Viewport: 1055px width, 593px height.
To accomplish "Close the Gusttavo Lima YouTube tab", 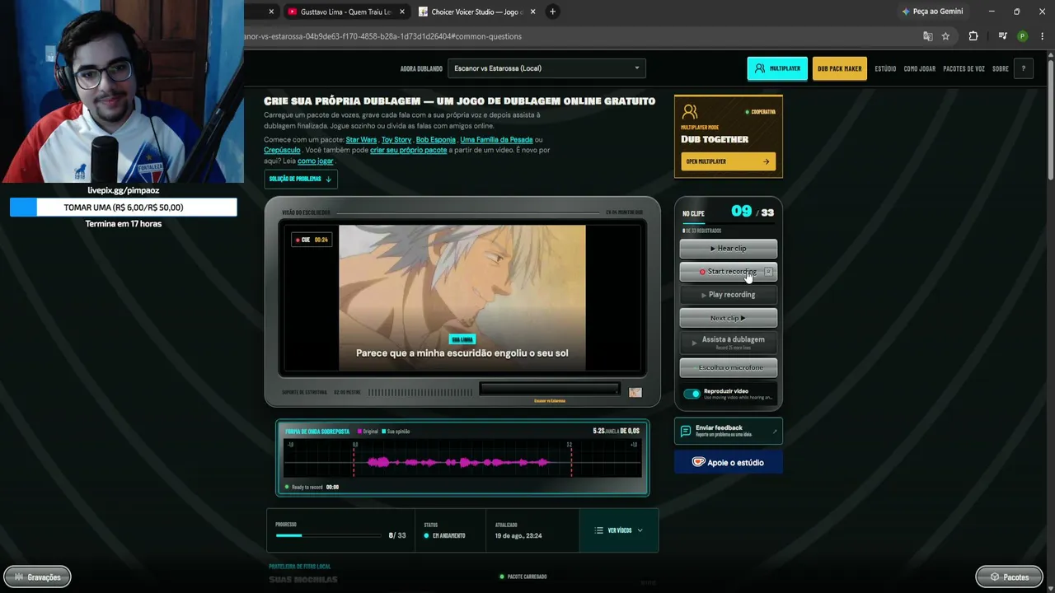I will click(402, 12).
